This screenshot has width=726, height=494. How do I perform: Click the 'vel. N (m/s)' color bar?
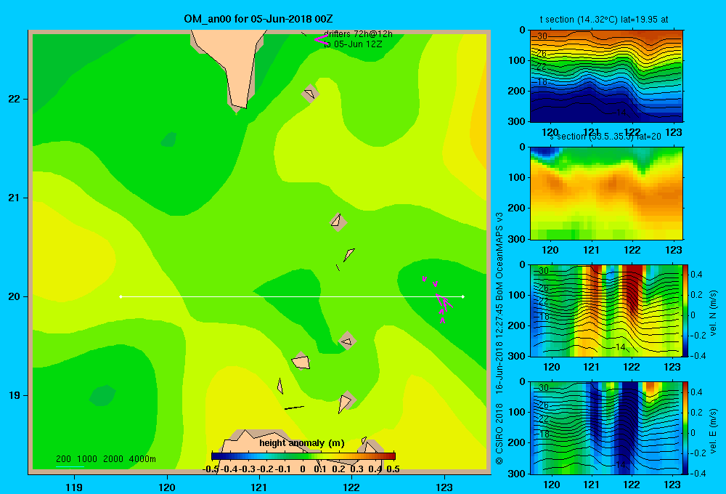pyautogui.click(x=686, y=310)
